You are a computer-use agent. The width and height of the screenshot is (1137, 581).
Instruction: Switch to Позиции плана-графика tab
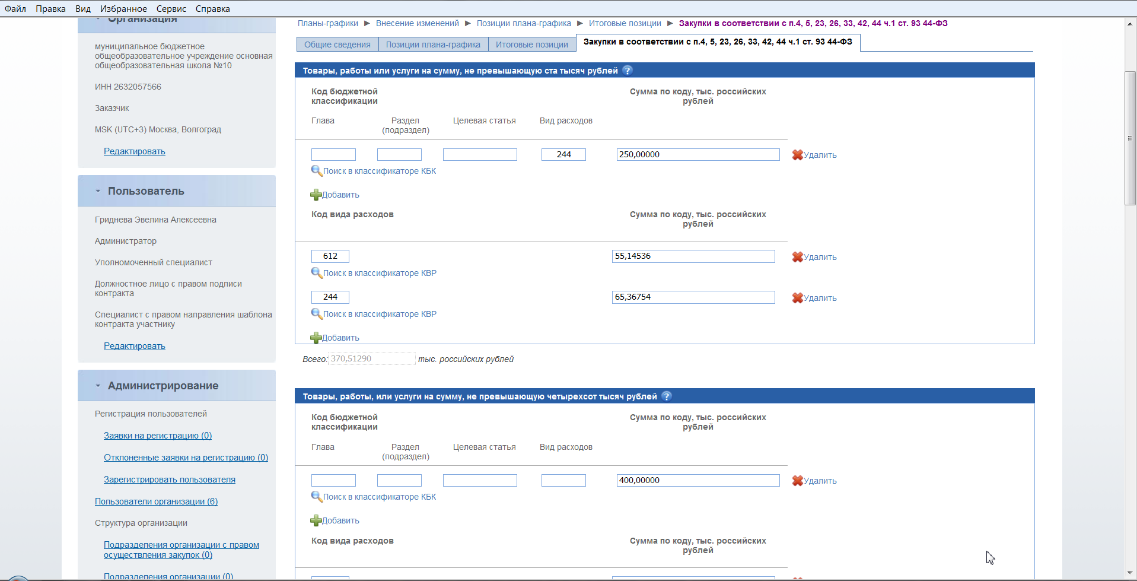[x=433, y=45]
